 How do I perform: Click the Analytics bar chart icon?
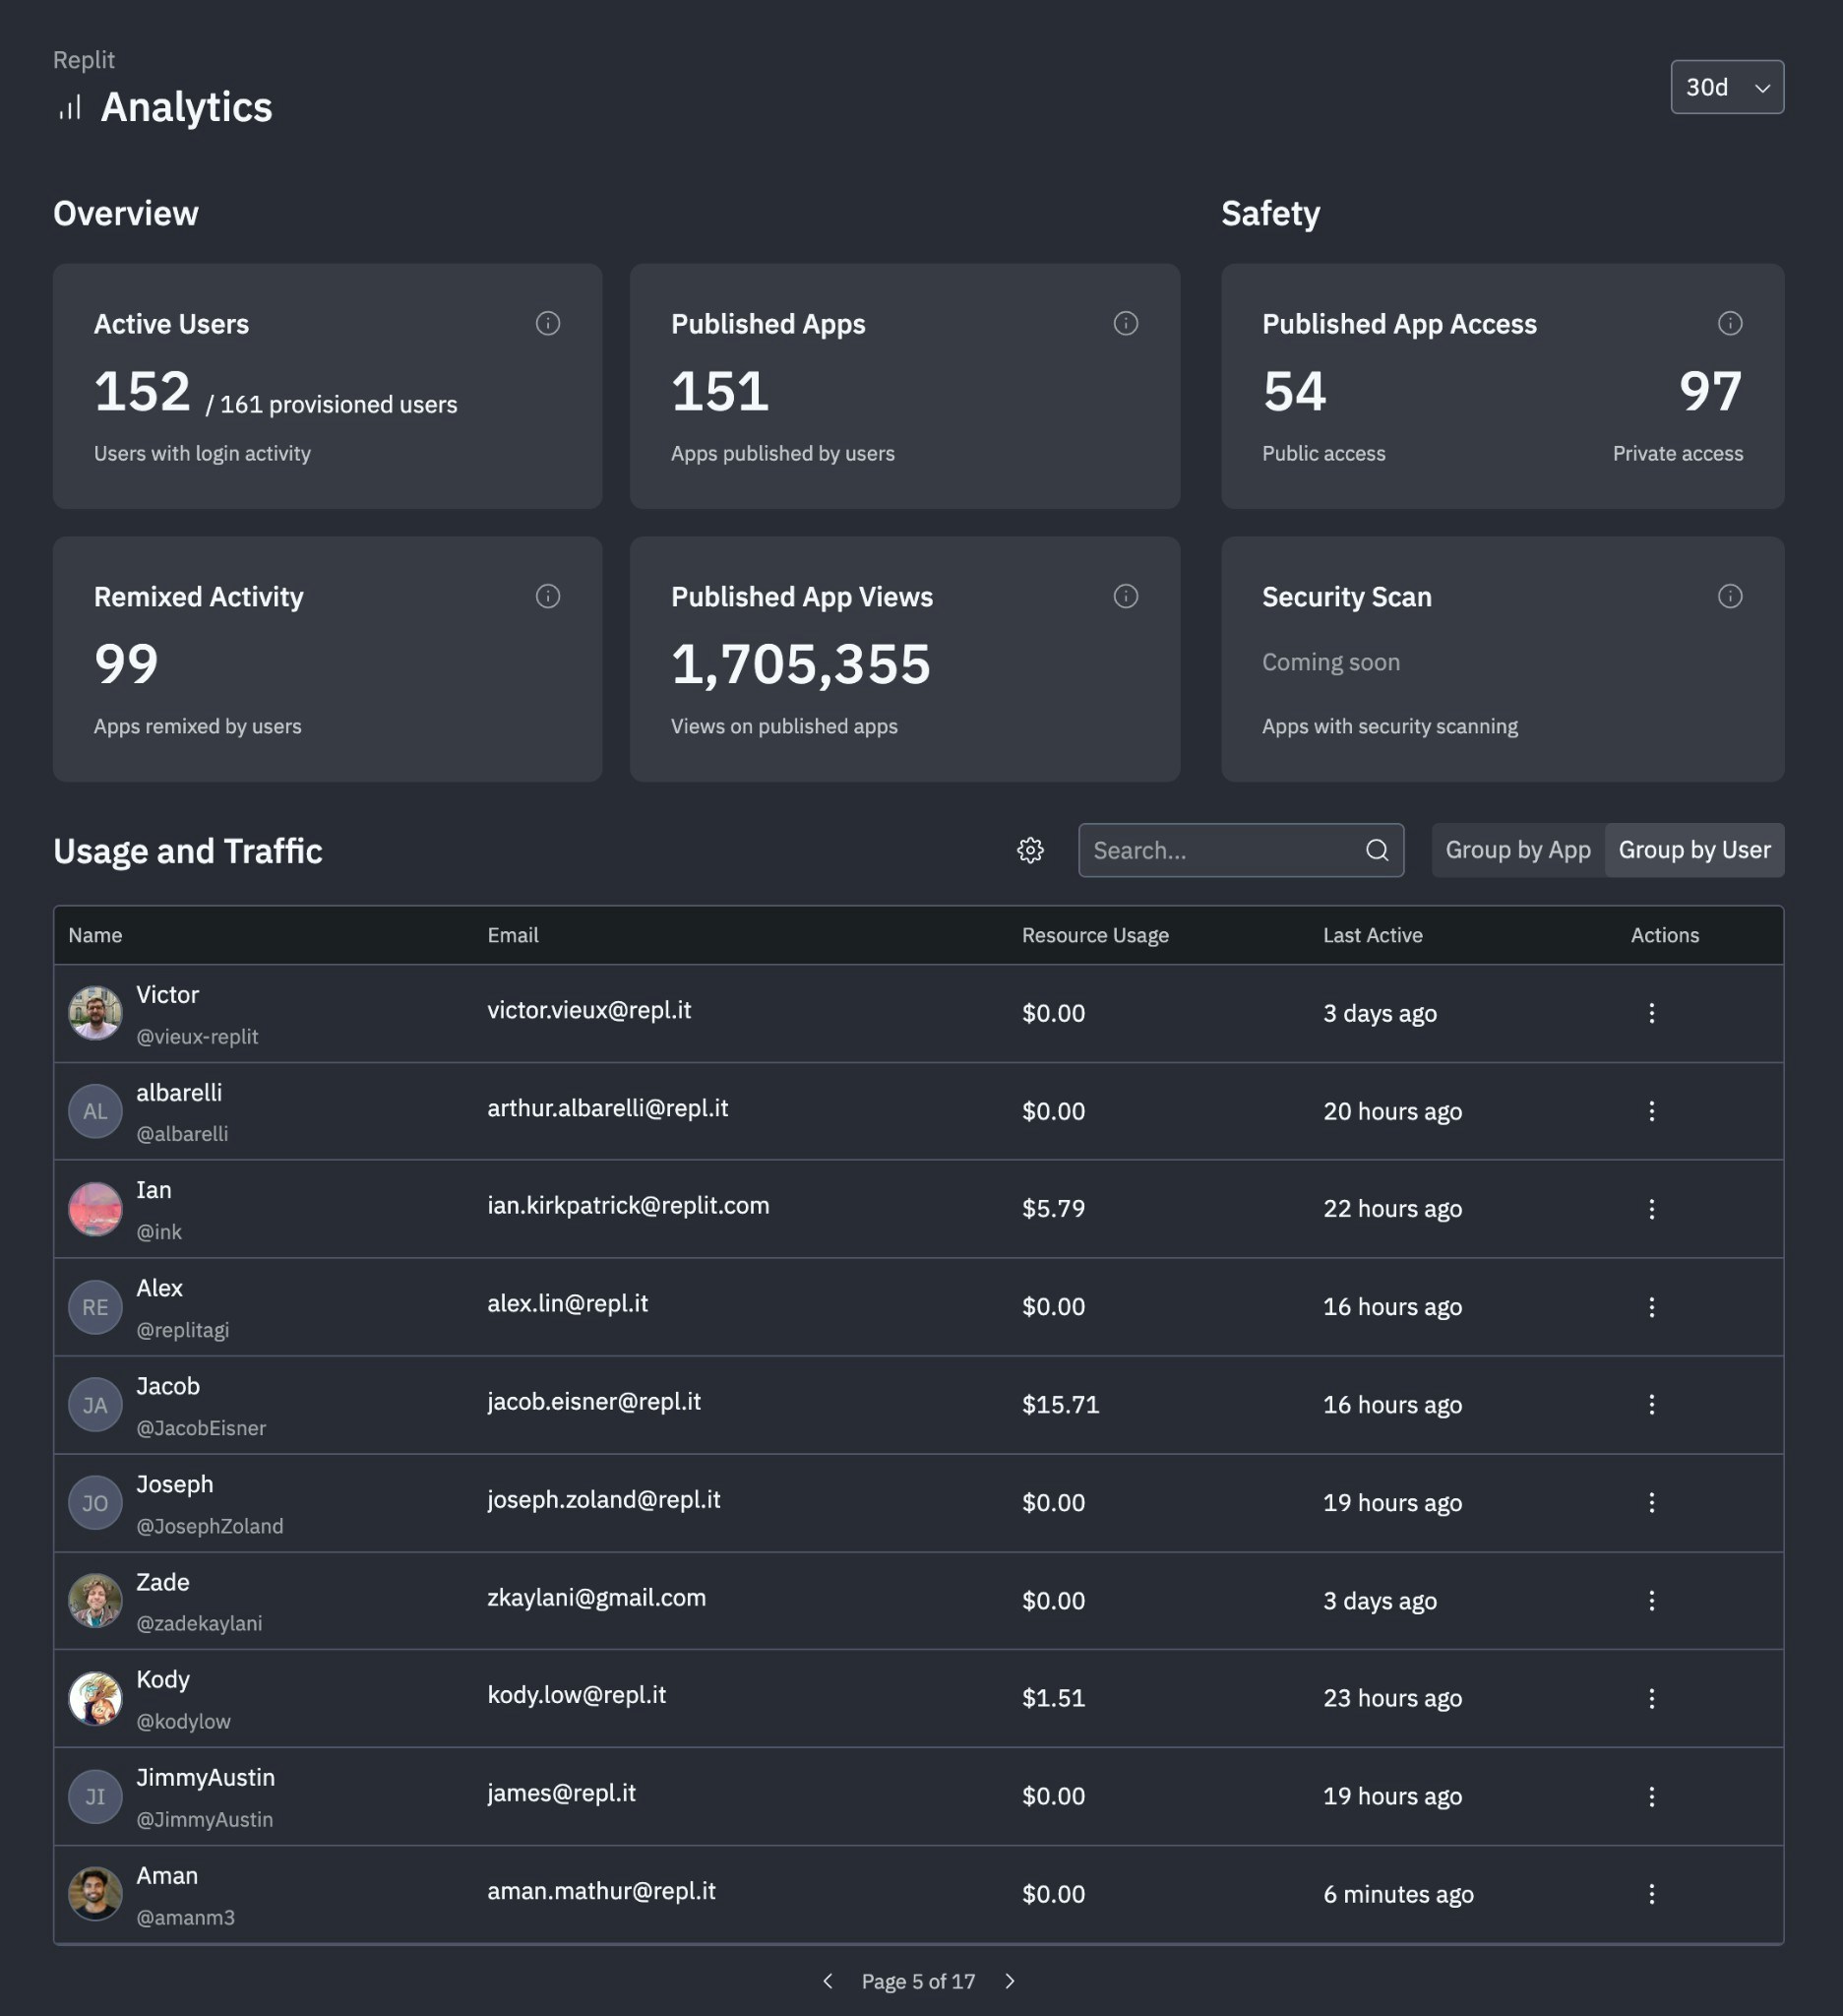(68, 107)
